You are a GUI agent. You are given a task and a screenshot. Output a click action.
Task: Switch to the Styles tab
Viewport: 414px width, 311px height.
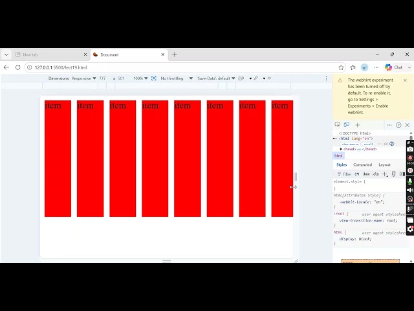pyautogui.click(x=342, y=165)
